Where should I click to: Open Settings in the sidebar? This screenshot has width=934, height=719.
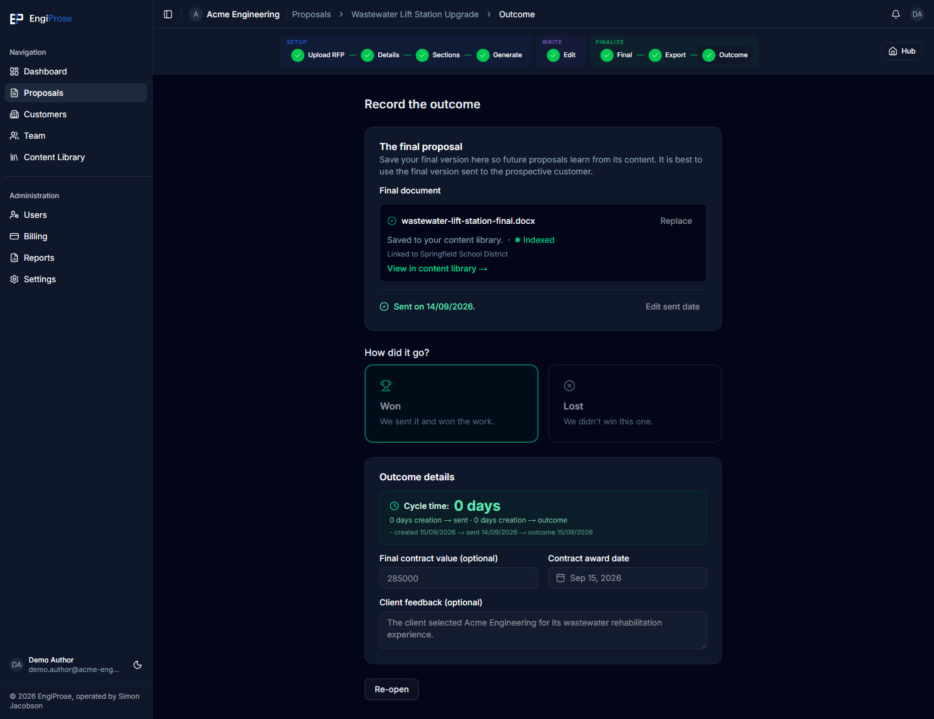pos(76,279)
